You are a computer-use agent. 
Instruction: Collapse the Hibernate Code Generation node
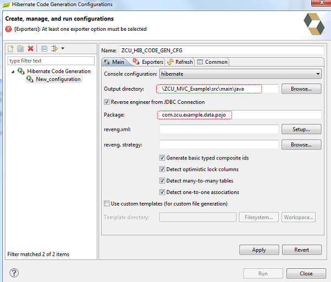point(13,72)
